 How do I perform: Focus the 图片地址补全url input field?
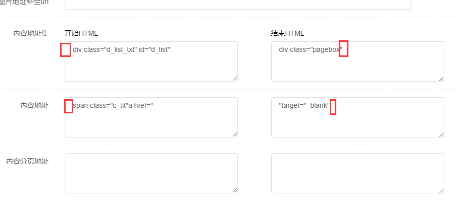coord(237,4)
